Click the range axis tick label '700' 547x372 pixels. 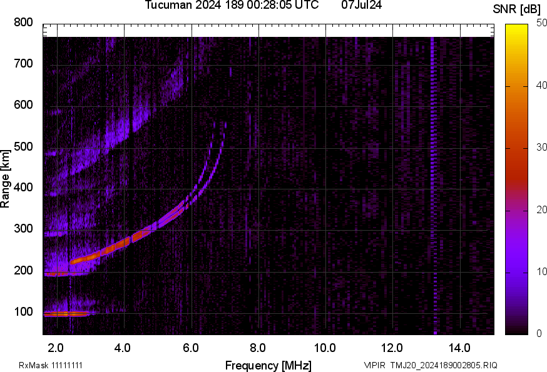coord(23,63)
